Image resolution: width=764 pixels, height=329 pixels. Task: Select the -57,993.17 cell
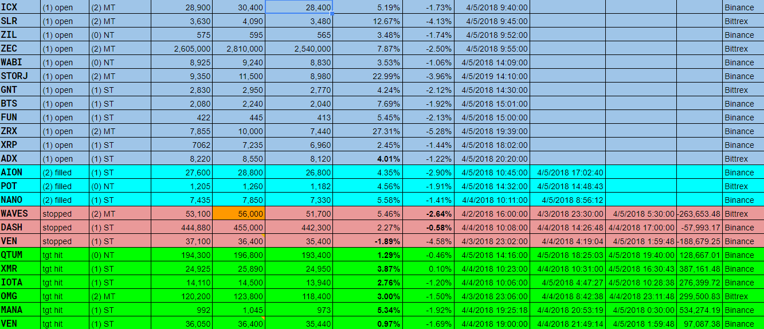click(x=699, y=228)
